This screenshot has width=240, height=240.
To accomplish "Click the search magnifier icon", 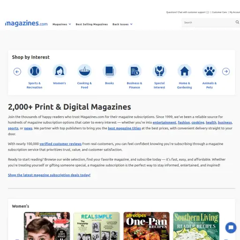I will tap(237, 22).
